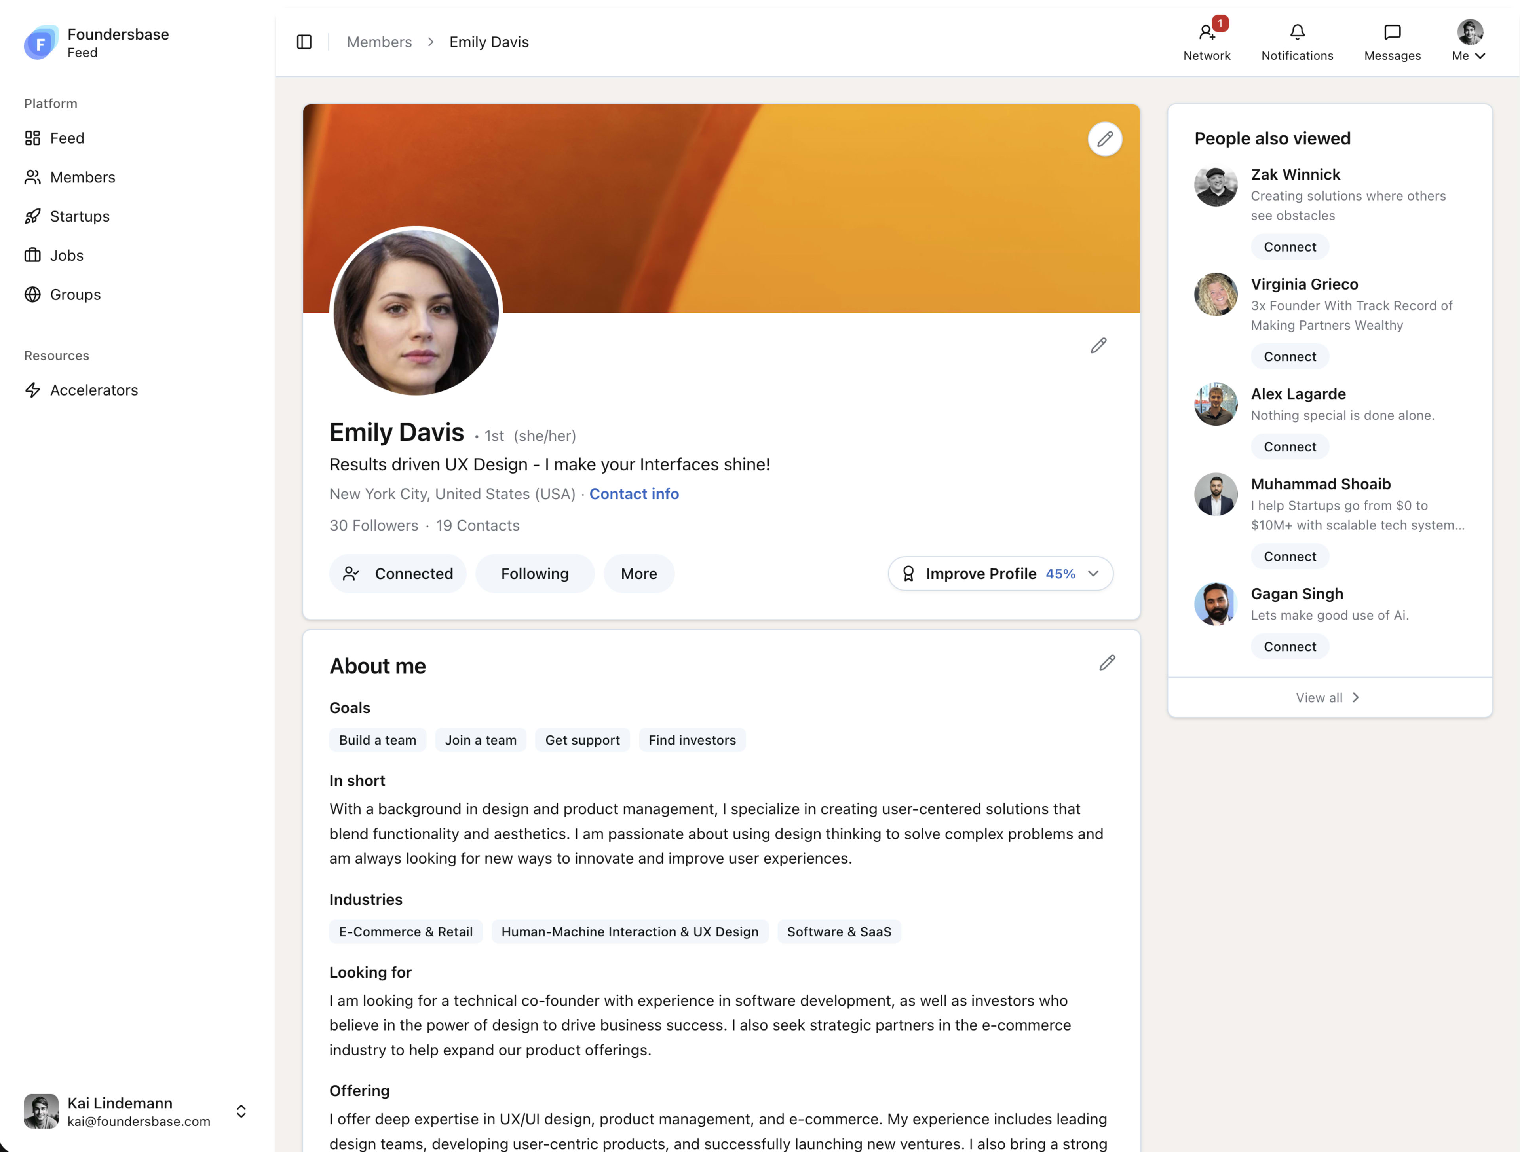This screenshot has width=1520, height=1152.
Task: Open Contact info link
Action: 634,494
